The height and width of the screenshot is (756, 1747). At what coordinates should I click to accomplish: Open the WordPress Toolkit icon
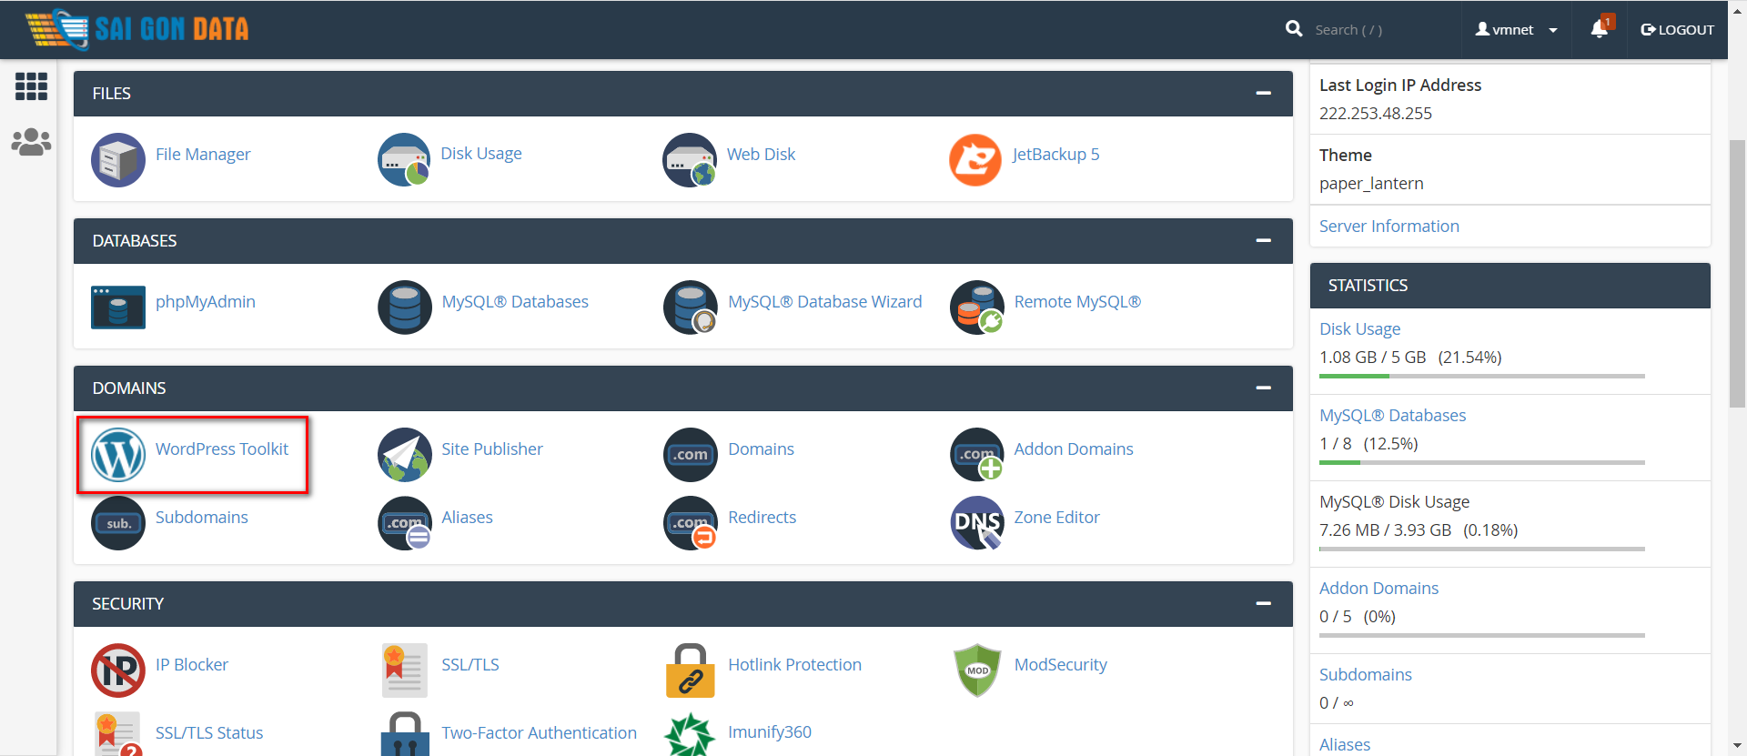[x=118, y=454]
